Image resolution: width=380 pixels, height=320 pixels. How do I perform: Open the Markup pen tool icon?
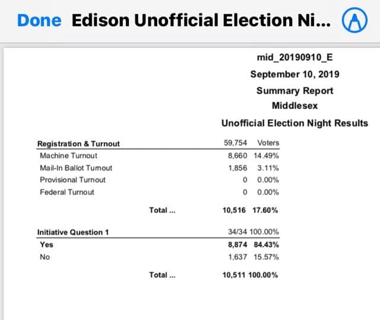tap(354, 21)
